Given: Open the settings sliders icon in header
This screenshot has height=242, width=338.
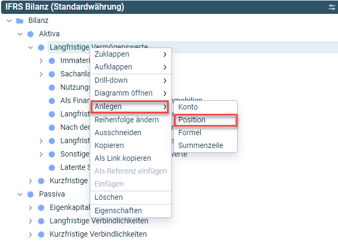Looking at the screenshot, I should [x=332, y=7].
